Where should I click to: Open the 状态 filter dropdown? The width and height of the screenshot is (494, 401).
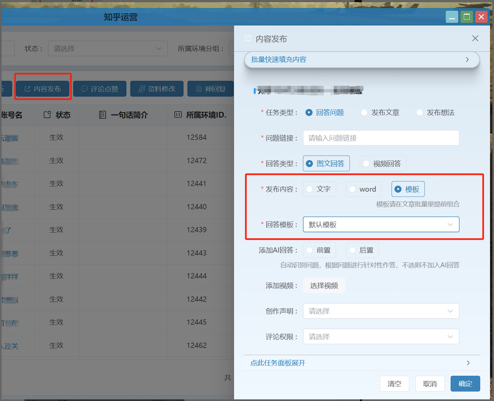(x=108, y=48)
